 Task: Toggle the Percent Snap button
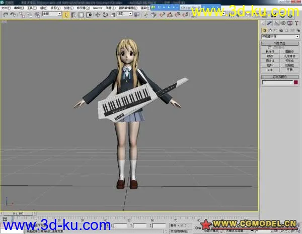[x=178, y=15]
